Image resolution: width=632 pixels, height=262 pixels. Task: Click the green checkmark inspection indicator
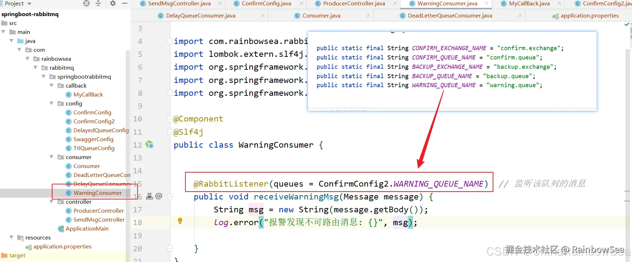(627, 24)
